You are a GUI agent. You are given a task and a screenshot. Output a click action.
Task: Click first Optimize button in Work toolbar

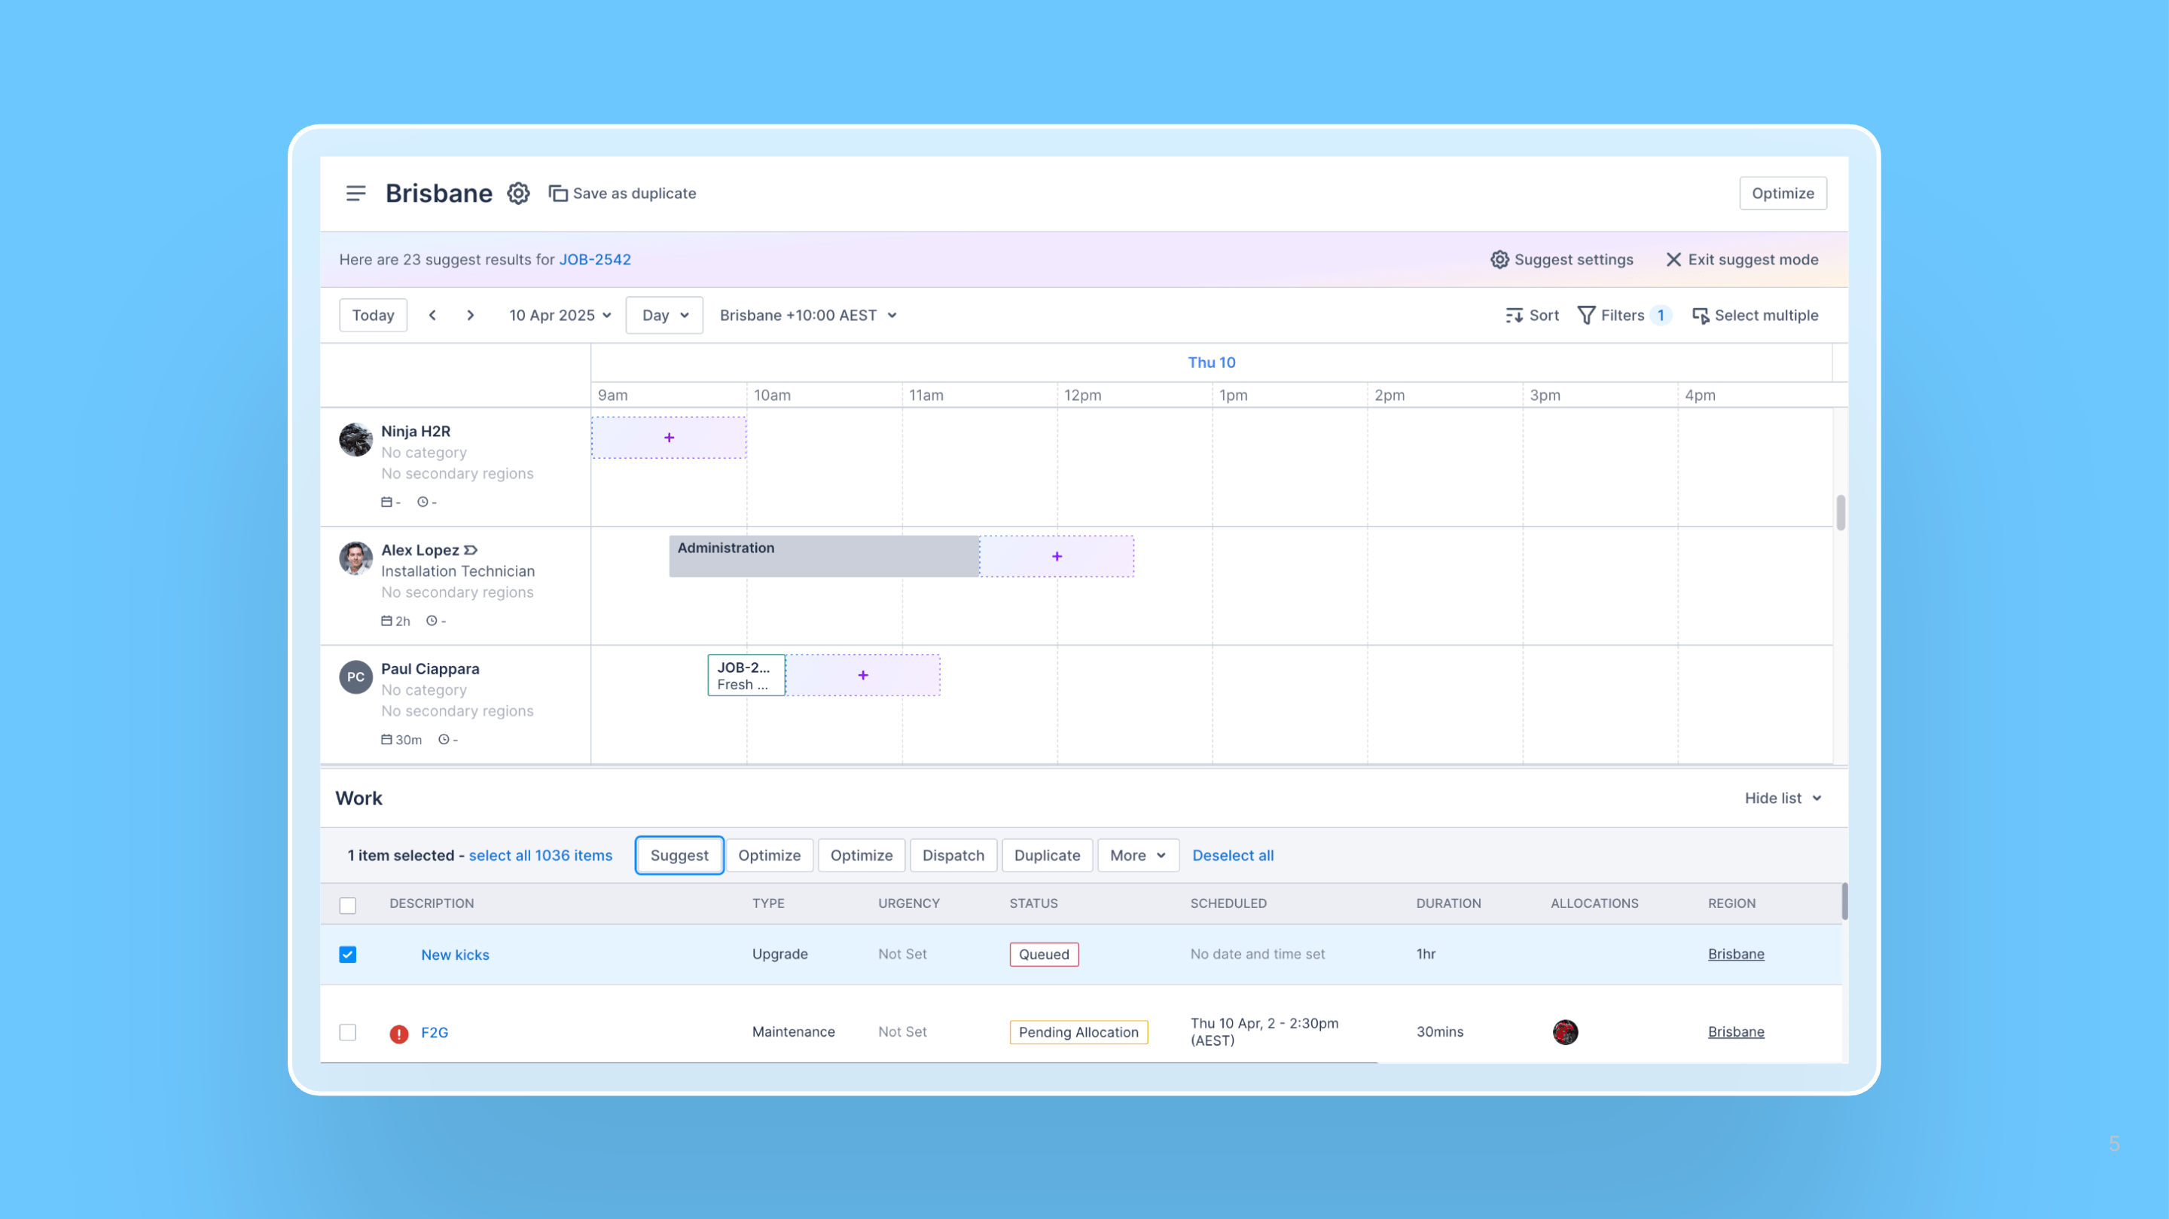click(x=770, y=856)
